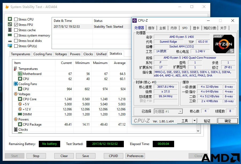Select the Statistics tab

(x=116, y=54)
